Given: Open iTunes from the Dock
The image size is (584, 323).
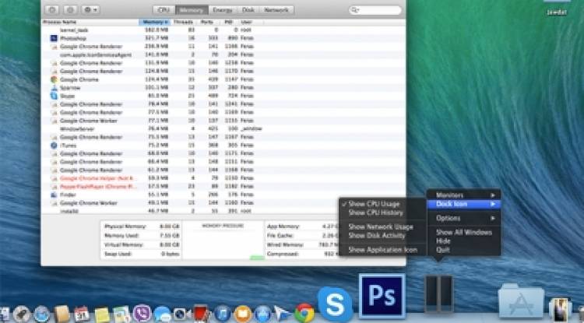Looking at the screenshot, I should (x=223, y=314).
